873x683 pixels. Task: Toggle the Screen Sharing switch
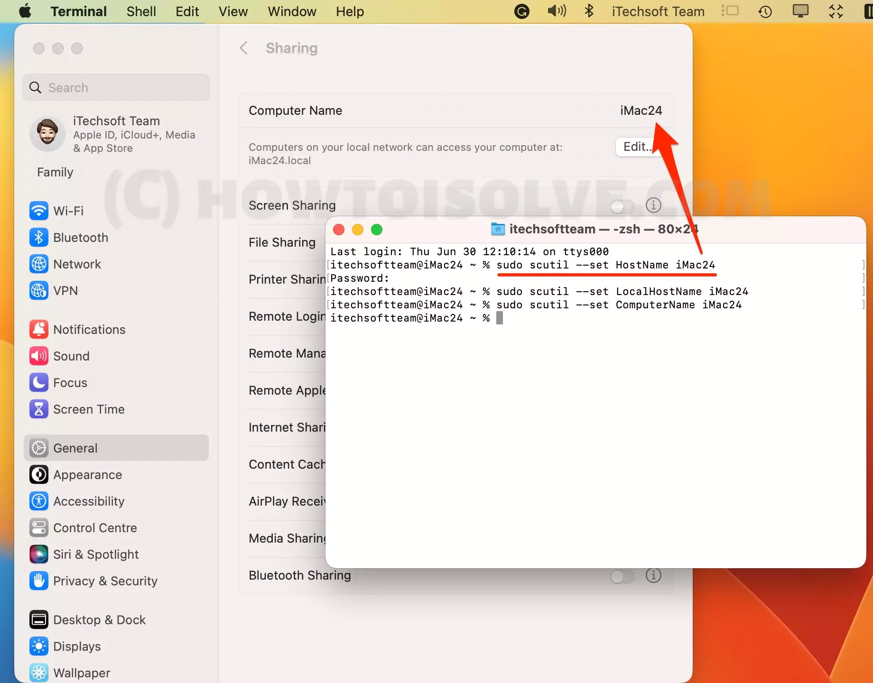pyautogui.click(x=622, y=206)
